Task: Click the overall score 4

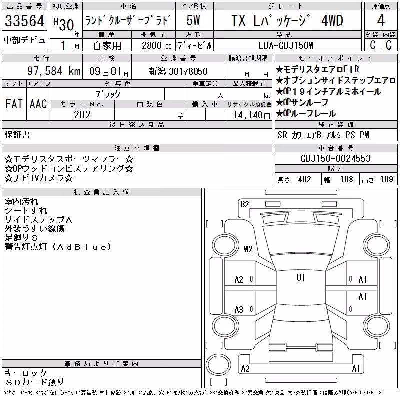Action: point(381,20)
